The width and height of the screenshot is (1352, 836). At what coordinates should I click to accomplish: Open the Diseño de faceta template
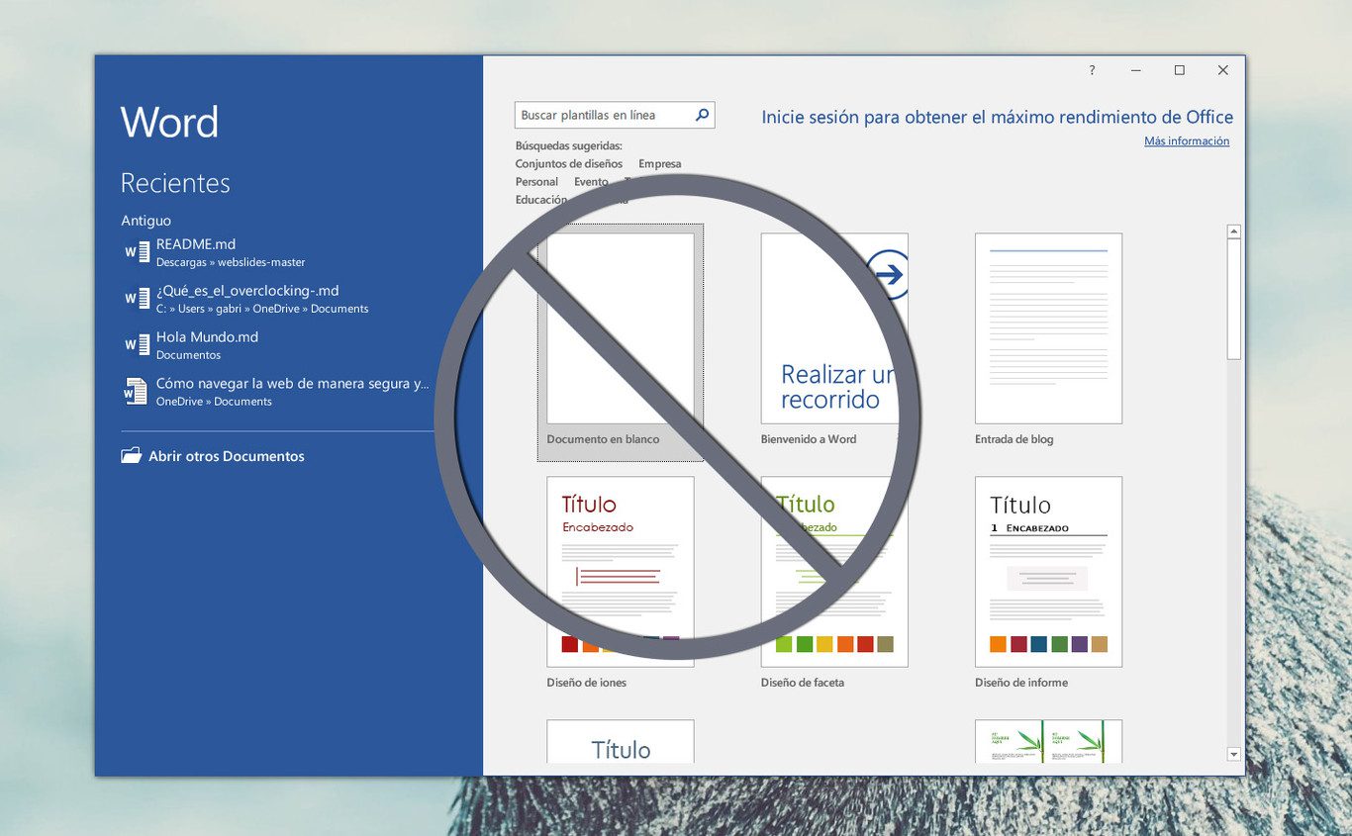(x=833, y=569)
